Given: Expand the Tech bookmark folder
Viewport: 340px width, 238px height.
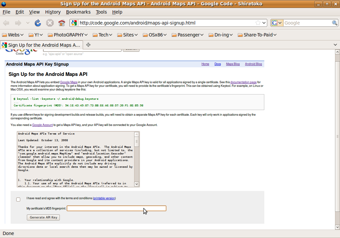Looking at the screenshot, I should coord(102,35).
